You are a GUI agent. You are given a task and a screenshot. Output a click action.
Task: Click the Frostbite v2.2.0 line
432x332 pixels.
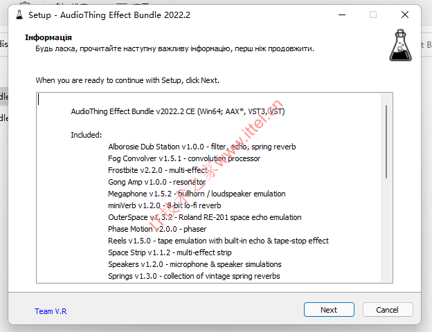(x=158, y=170)
